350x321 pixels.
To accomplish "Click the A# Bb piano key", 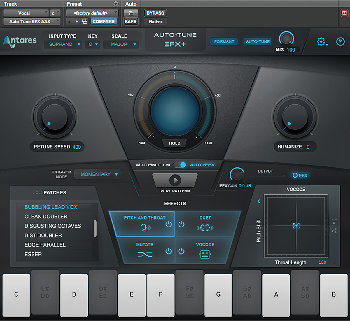I will pyautogui.click(x=305, y=292).
